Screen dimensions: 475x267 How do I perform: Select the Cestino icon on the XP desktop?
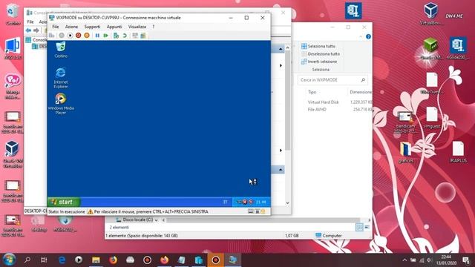pos(61,50)
